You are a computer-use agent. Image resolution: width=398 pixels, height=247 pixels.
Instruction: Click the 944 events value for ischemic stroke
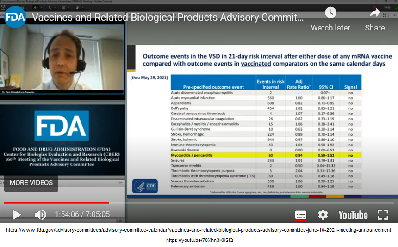point(271,139)
